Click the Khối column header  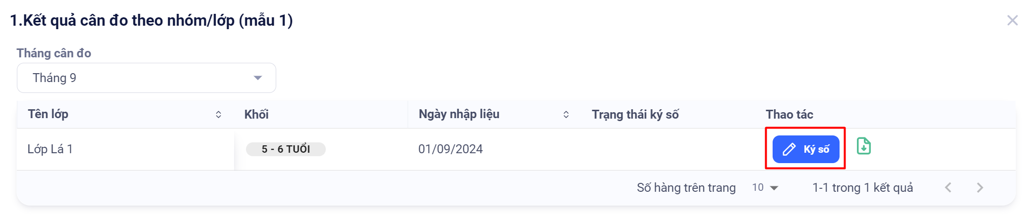click(256, 115)
